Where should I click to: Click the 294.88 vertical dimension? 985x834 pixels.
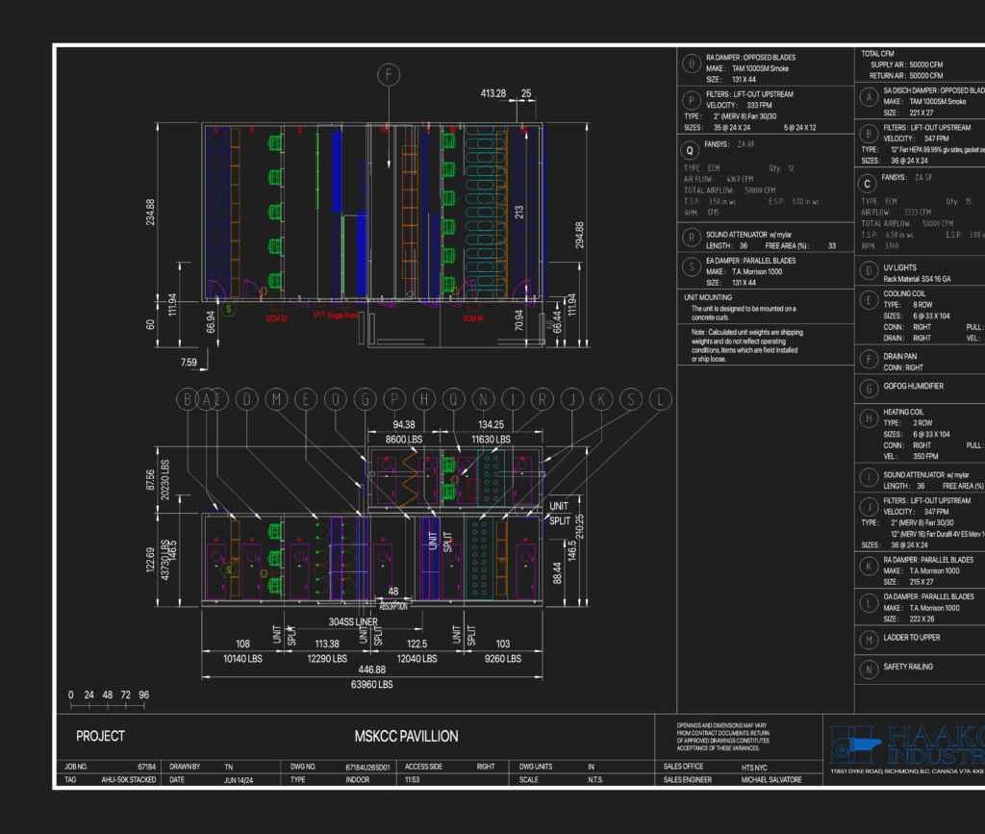point(579,235)
